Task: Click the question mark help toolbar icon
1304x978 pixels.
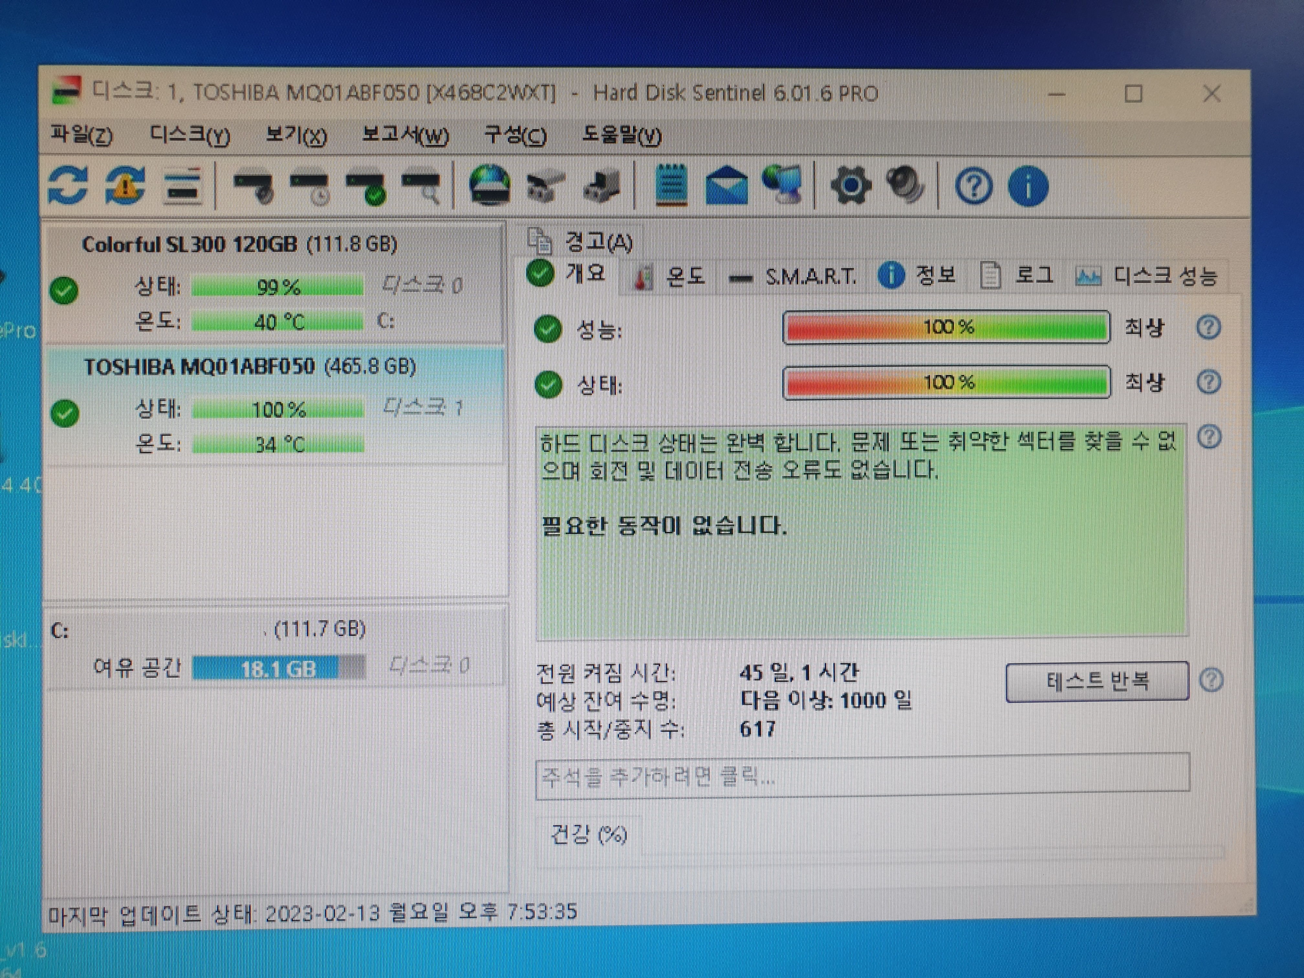Action: pos(973,187)
